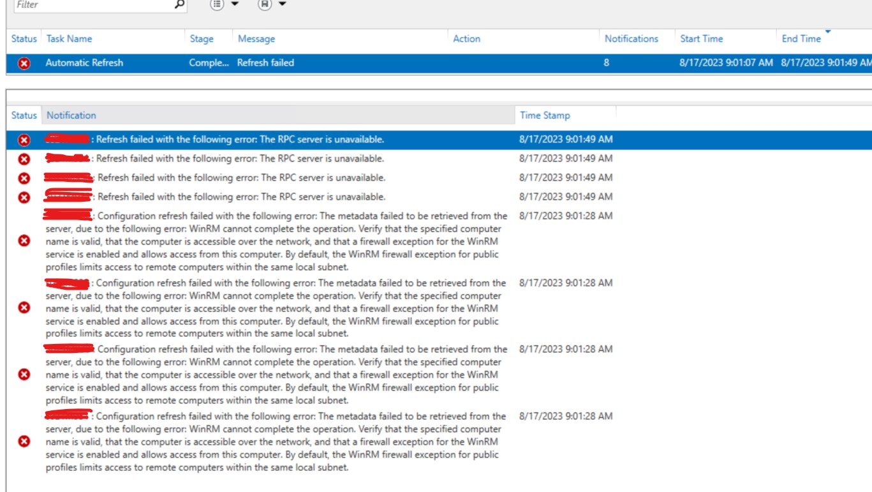The width and height of the screenshot is (872, 492).
Task: Expand the dropdown arrow beside the list icon
Action: pyautogui.click(x=235, y=4)
